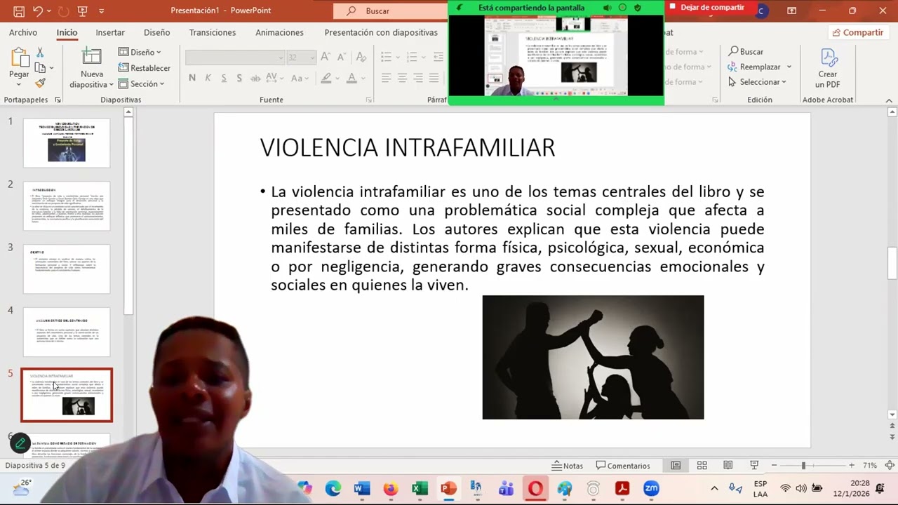Open the Reemplazar dropdown arrow
The width and height of the screenshot is (898, 505).
click(x=789, y=67)
